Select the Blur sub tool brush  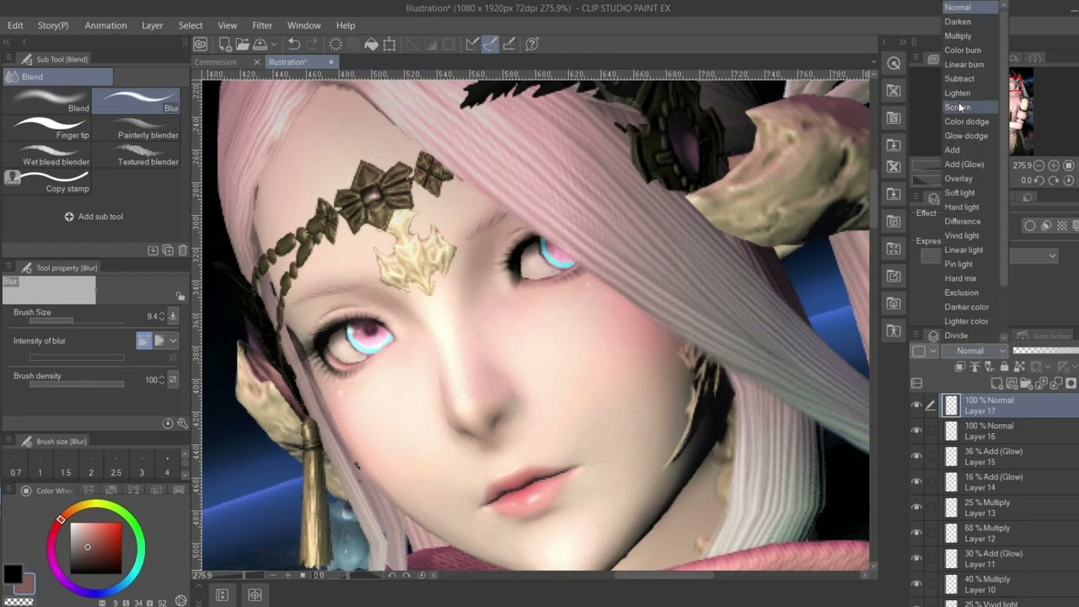pos(136,101)
